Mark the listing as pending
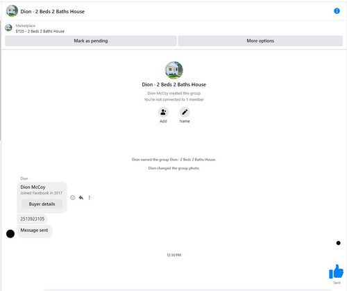347x291 pixels. coord(91,41)
